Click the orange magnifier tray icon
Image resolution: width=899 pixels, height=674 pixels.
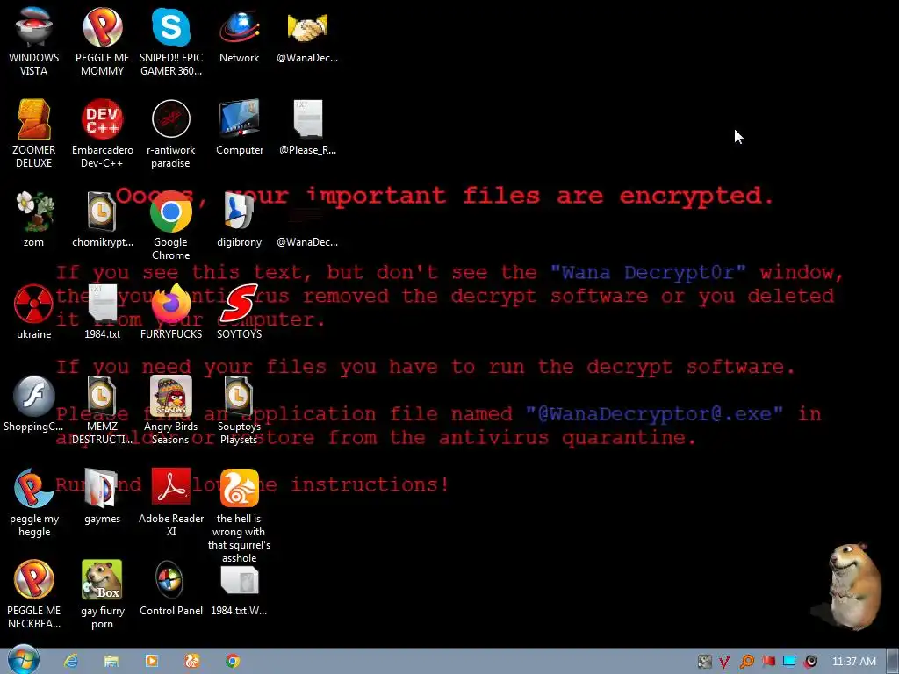click(746, 662)
